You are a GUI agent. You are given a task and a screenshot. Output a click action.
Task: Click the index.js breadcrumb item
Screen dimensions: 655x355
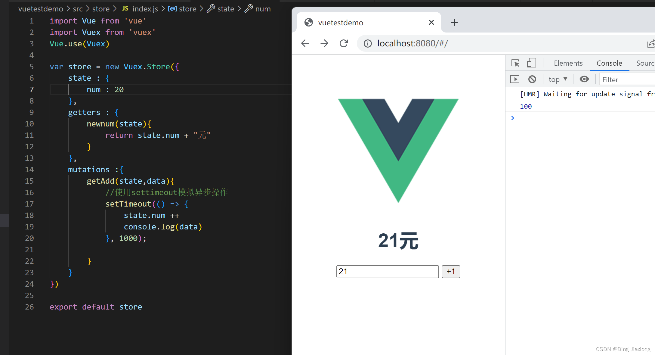tap(145, 9)
